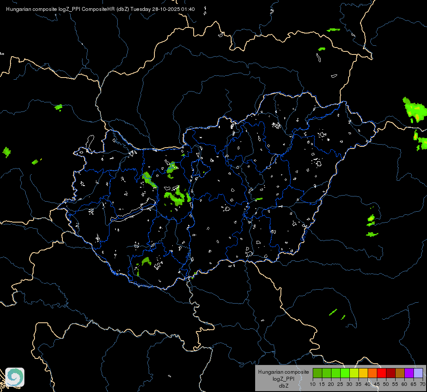Select the 20-25 dBZ green legend swatch
The width and height of the screenshot is (427, 392).
(336, 373)
